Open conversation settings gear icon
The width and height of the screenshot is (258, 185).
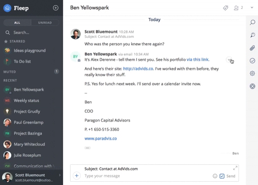click(252, 73)
